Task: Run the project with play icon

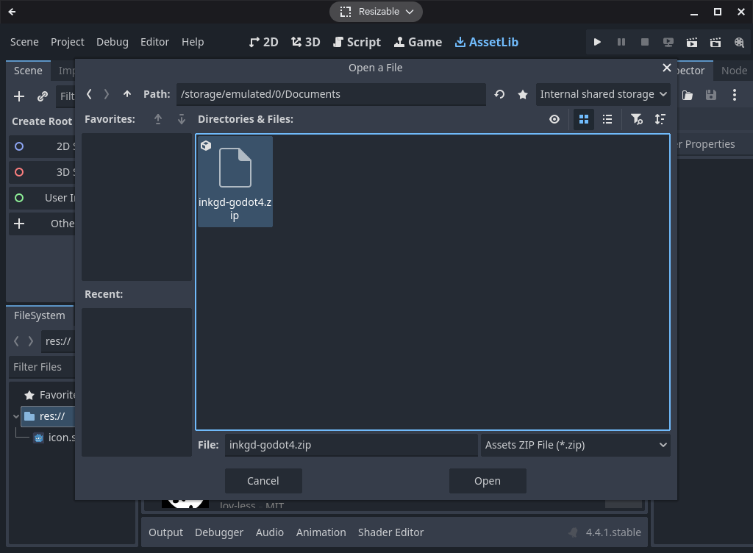Action: (597, 42)
